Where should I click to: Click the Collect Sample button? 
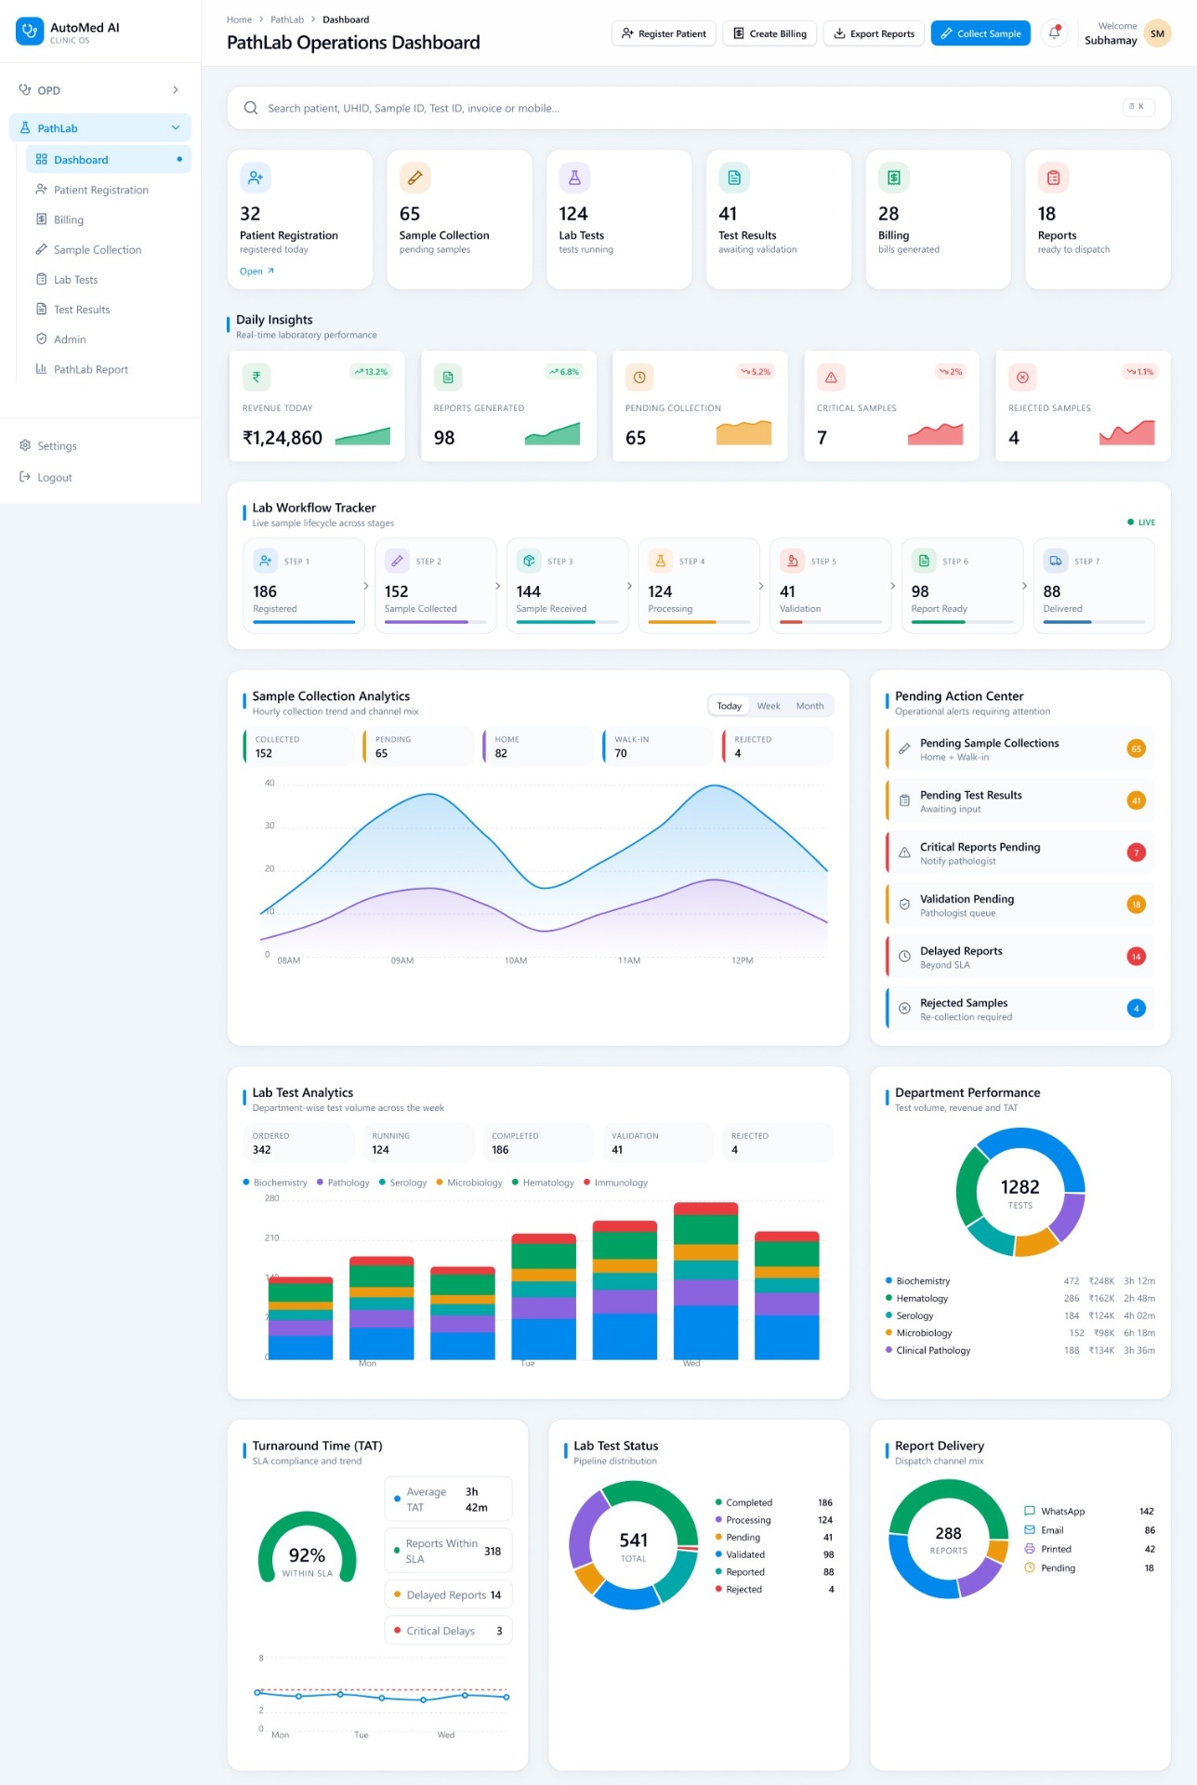[980, 33]
